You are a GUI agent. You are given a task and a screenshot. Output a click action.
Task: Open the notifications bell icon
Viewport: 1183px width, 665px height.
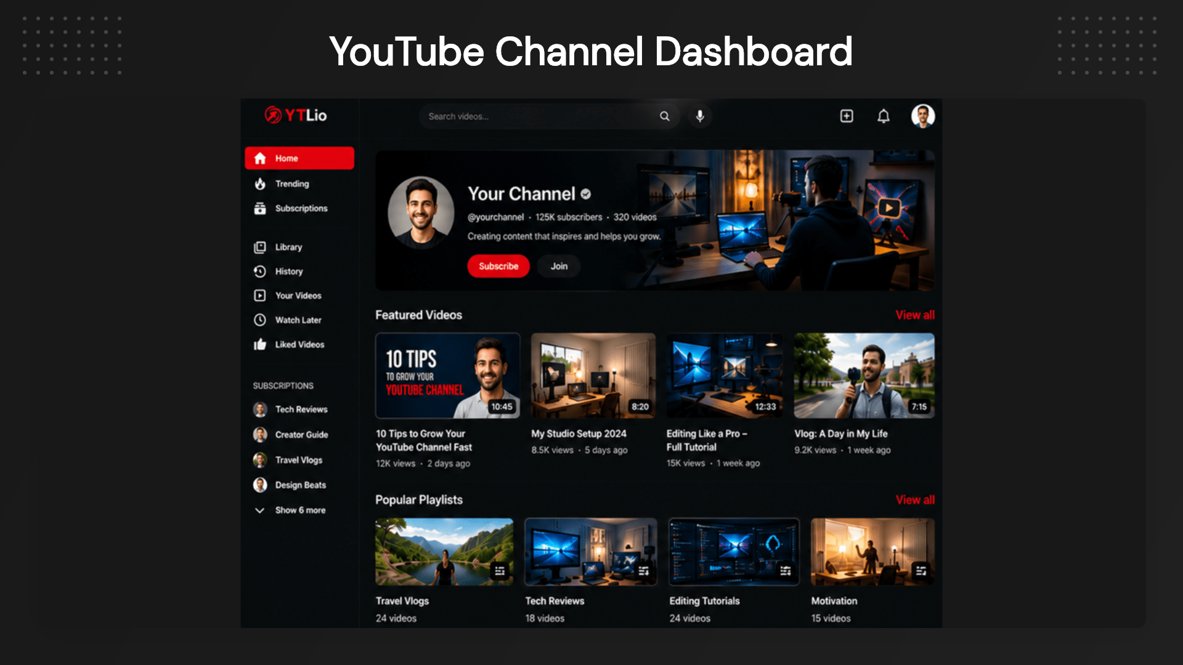pyautogui.click(x=884, y=116)
